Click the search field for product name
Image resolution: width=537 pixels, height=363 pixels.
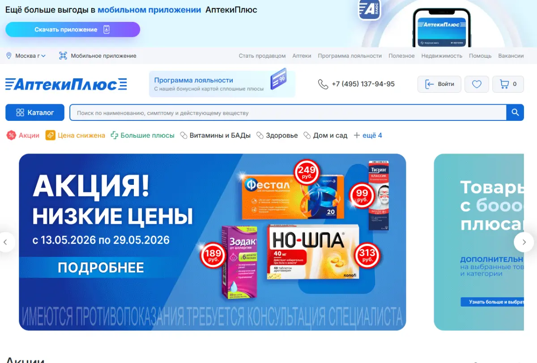pos(288,113)
